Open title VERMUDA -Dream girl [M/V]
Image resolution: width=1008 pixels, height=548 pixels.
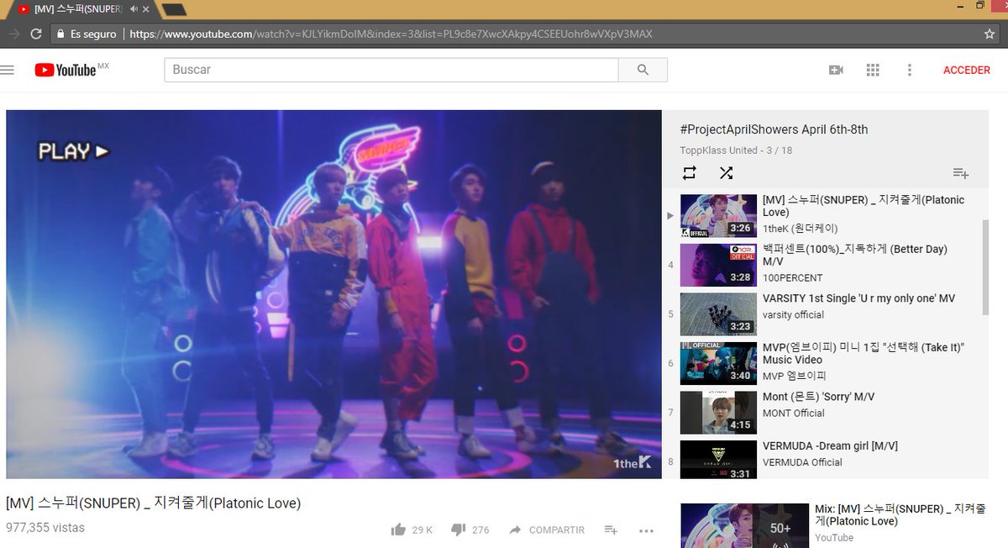830,446
